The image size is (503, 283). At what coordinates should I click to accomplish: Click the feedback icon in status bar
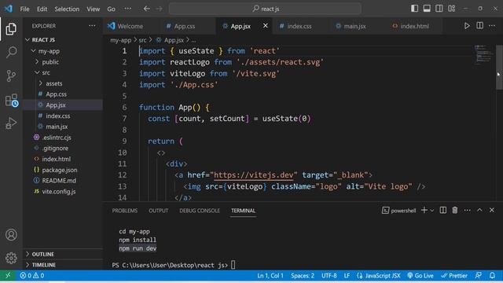pos(479,275)
